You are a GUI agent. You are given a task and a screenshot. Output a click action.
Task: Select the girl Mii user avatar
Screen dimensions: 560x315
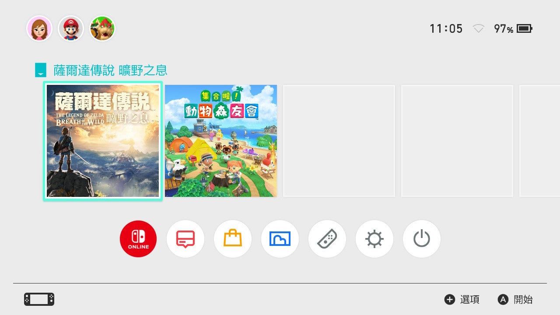coord(39,28)
